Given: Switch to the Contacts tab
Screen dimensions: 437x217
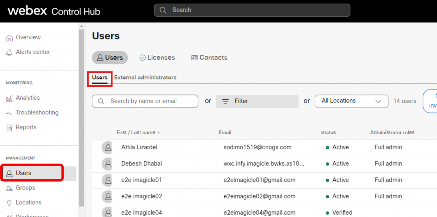Looking at the screenshot, I should pyautogui.click(x=209, y=58).
